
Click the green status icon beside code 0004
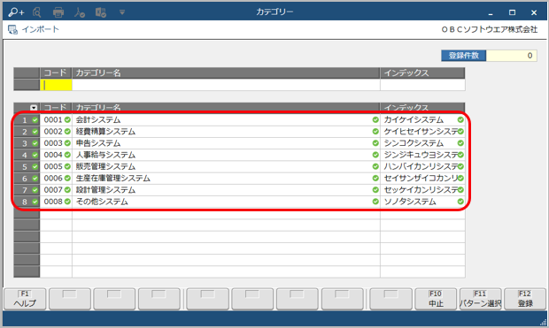click(67, 155)
